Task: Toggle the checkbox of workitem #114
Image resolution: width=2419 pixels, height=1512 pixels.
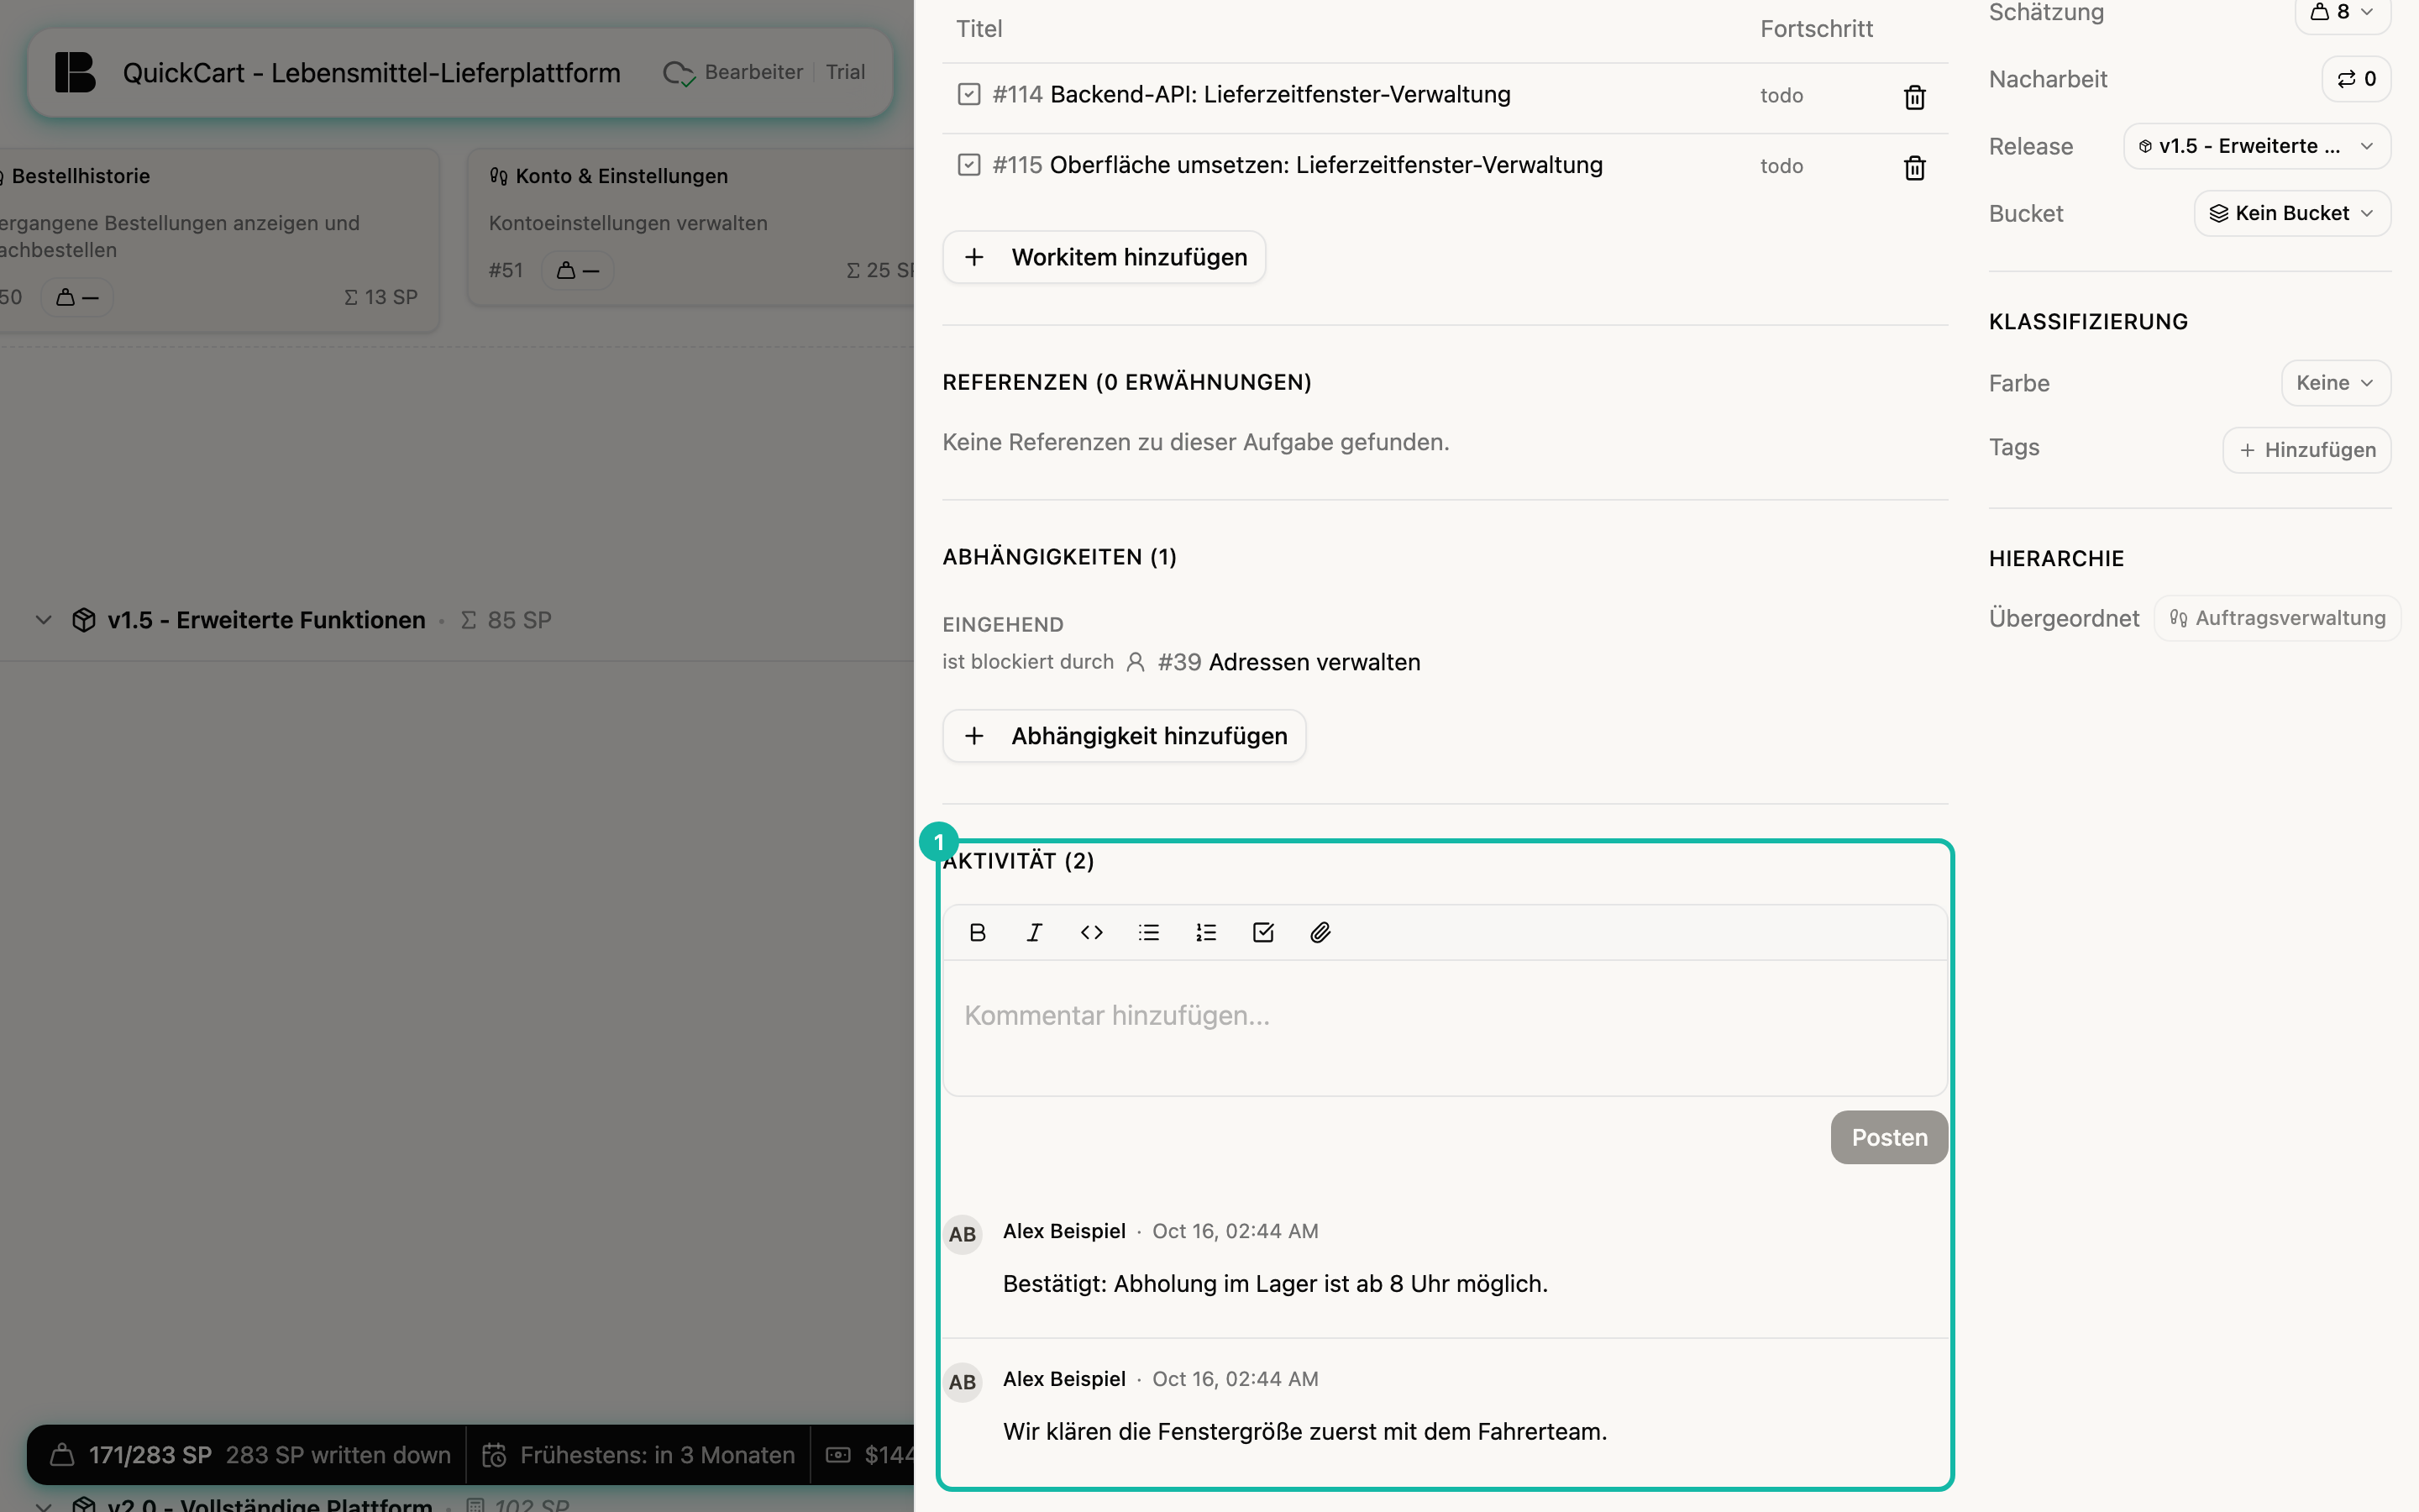Action: pos(968,94)
